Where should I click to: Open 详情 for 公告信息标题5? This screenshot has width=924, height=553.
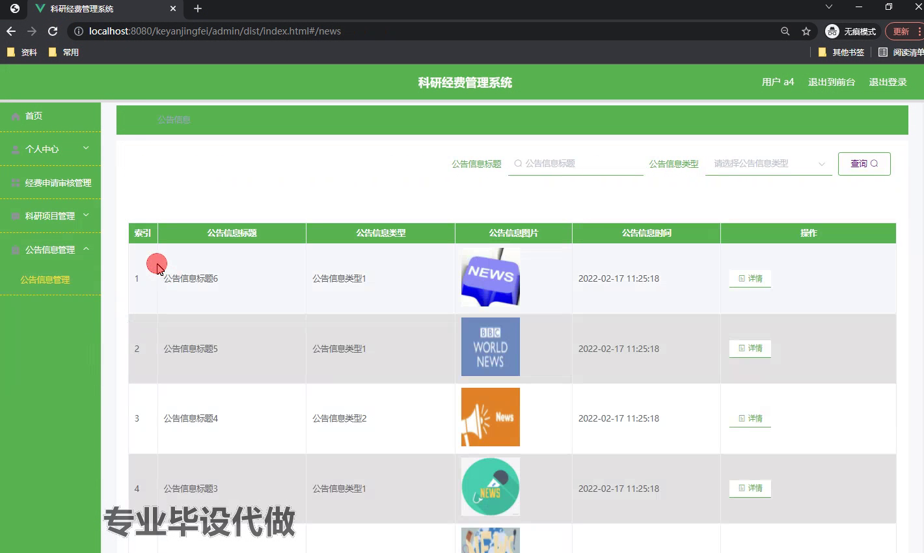[x=750, y=349]
